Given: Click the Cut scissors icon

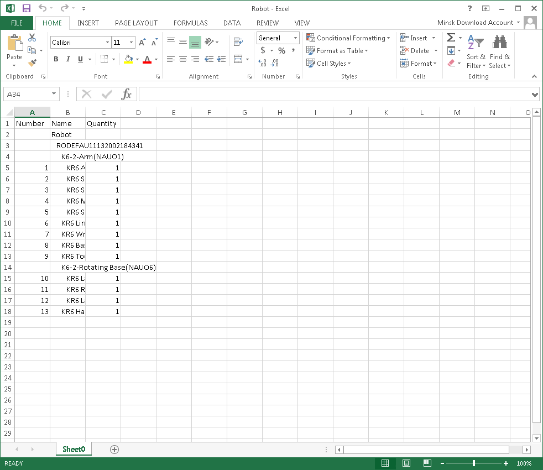Looking at the screenshot, I should pos(32,38).
